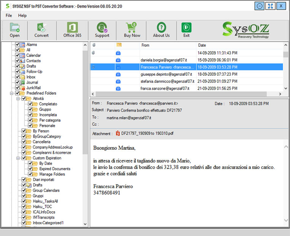Click attachment name DF21797_190909 to 190310.pdf
The height and width of the screenshot is (236, 290).
click(x=147, y=133)
